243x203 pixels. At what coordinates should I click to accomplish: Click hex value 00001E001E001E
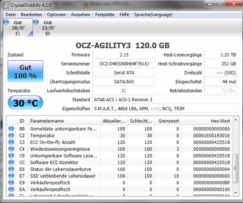pyautogui.click(x=212, y=136)
